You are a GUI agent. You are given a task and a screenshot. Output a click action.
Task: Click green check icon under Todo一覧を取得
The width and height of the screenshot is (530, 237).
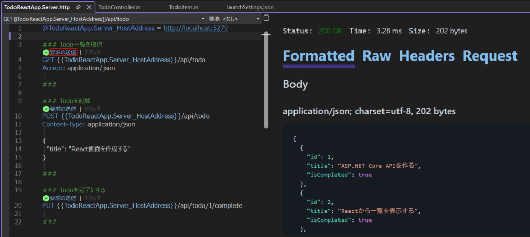46,52
